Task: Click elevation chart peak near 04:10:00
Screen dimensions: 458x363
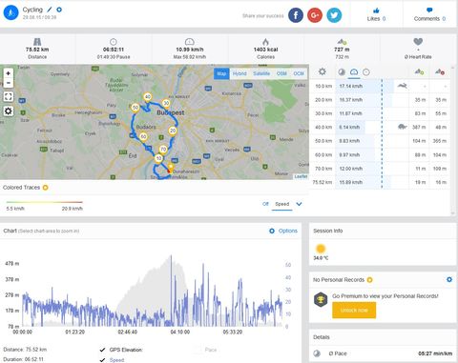Action: point(171,256)
